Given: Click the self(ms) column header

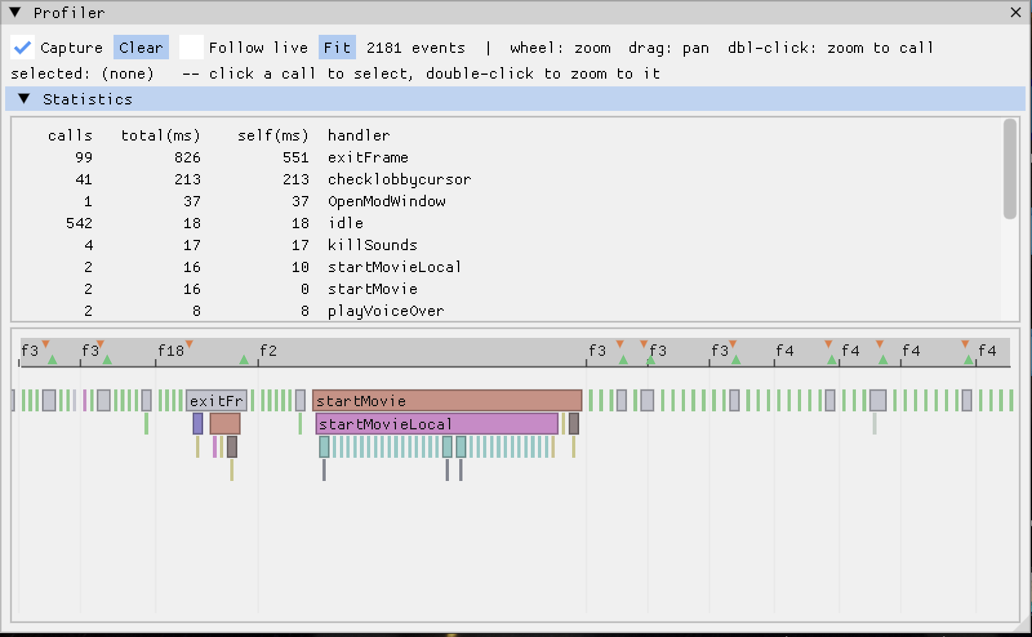Looking at the screenshot, I should pyautogui.click(x=273, y=135).
